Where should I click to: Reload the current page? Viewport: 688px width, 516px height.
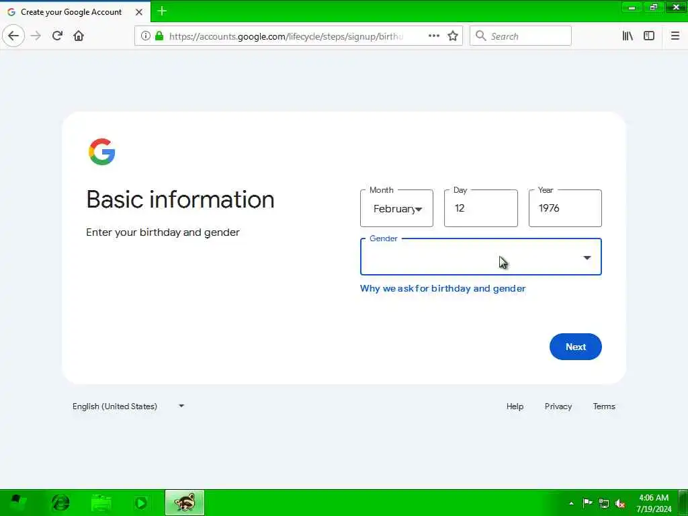pos(57,36)
